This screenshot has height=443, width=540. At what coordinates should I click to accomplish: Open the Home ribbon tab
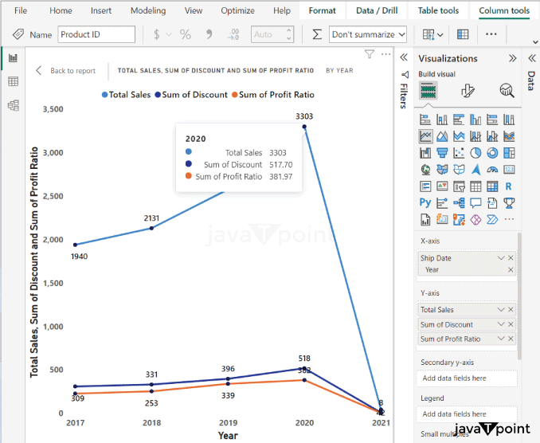[61, 10]
